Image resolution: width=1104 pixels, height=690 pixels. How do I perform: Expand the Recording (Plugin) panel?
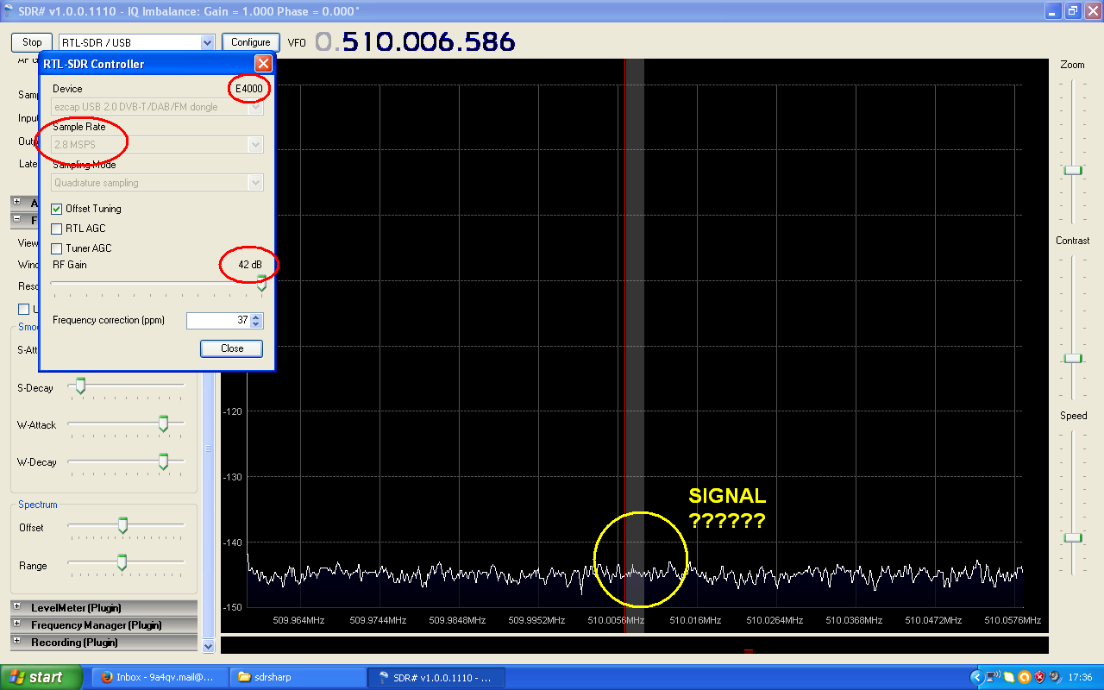[x=16, y=643]
